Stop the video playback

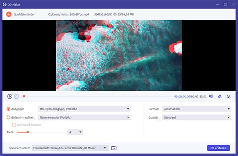(x=17, y=96)
